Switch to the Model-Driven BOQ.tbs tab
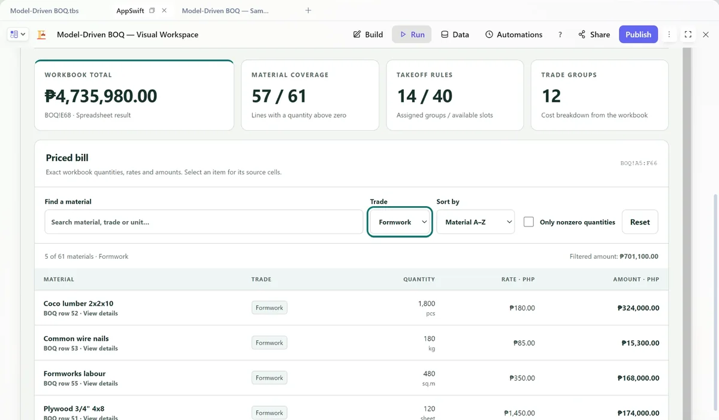Image resolution: width=719 pixels, height=420 pixels. [44, 11]
